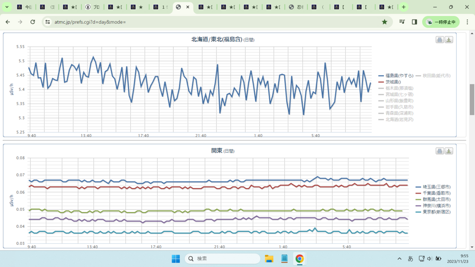This screenshot has height=267, width=475.
Task: Print the 関東 chart
Action: pos(440,151)
